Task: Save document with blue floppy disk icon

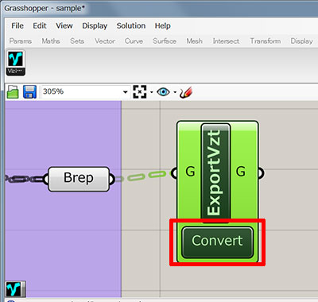Action: (x=29, y=92)
